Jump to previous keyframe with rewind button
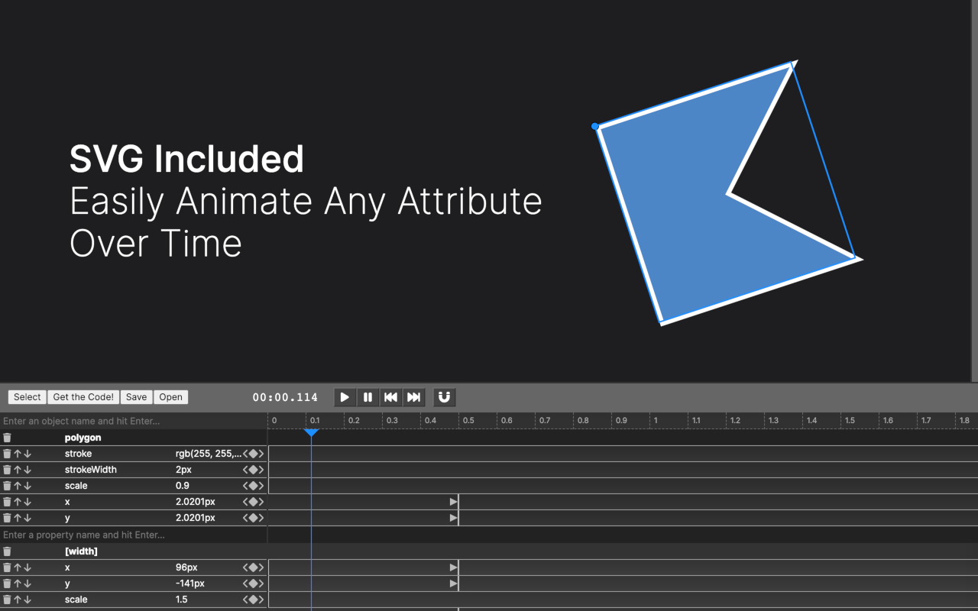Image resolution: width=978 pixels, height=611 pixels. (390, 397)
